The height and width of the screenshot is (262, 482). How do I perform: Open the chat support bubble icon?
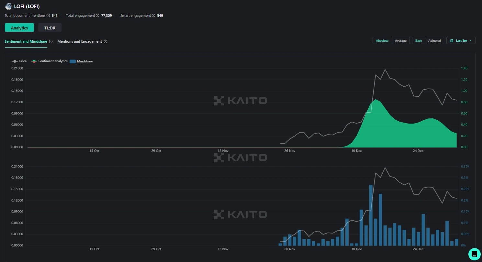474,254
